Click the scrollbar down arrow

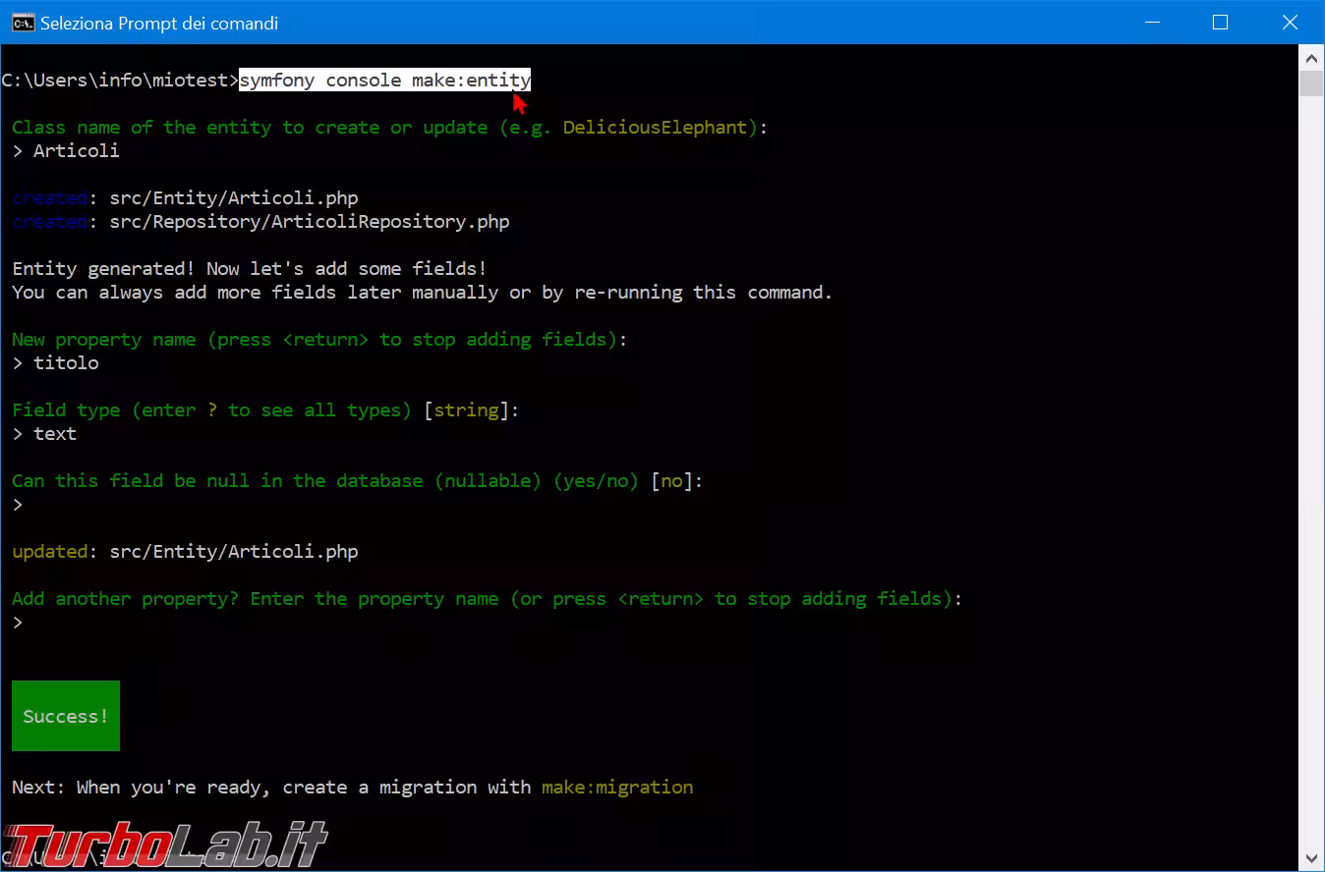1311,859
